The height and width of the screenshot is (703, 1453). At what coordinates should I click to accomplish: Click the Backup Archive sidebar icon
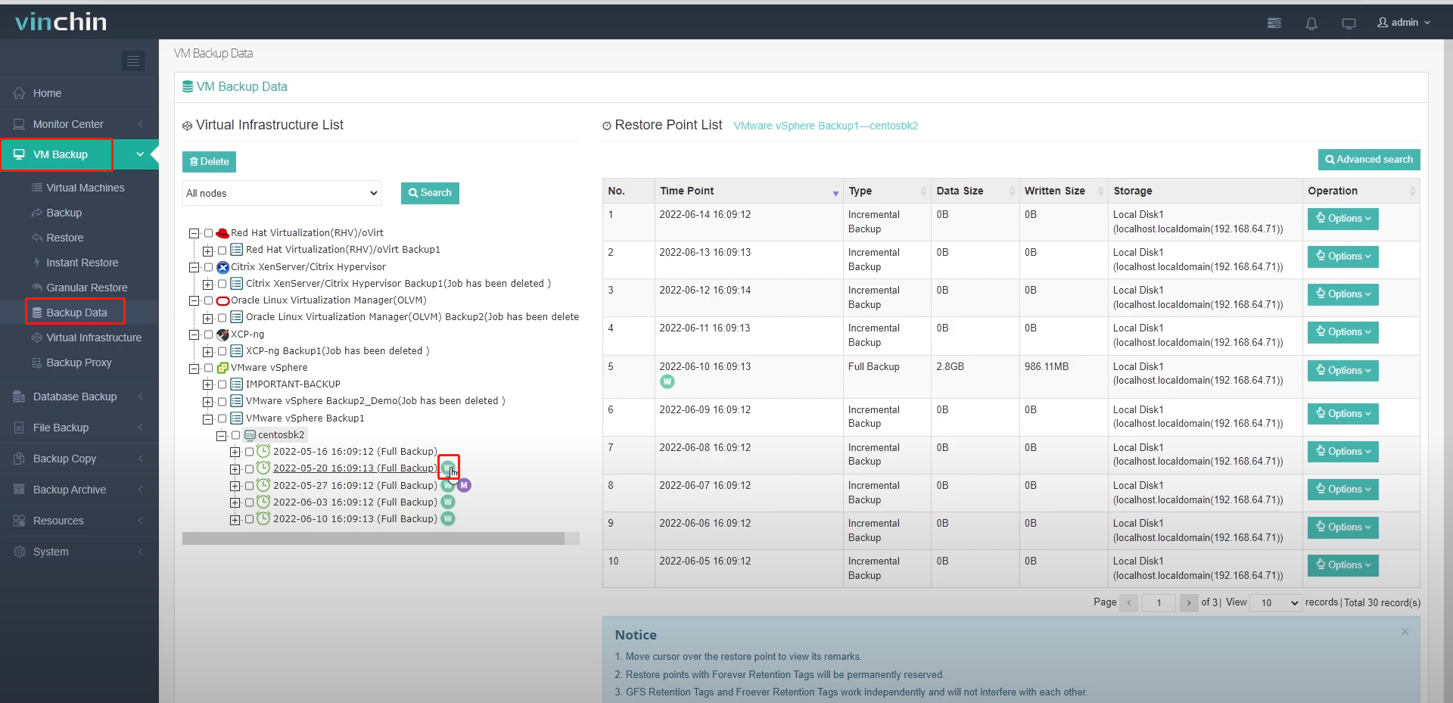[20, 490]
